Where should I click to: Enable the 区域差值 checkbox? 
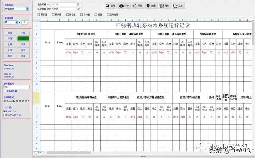[x=108, y=15]
